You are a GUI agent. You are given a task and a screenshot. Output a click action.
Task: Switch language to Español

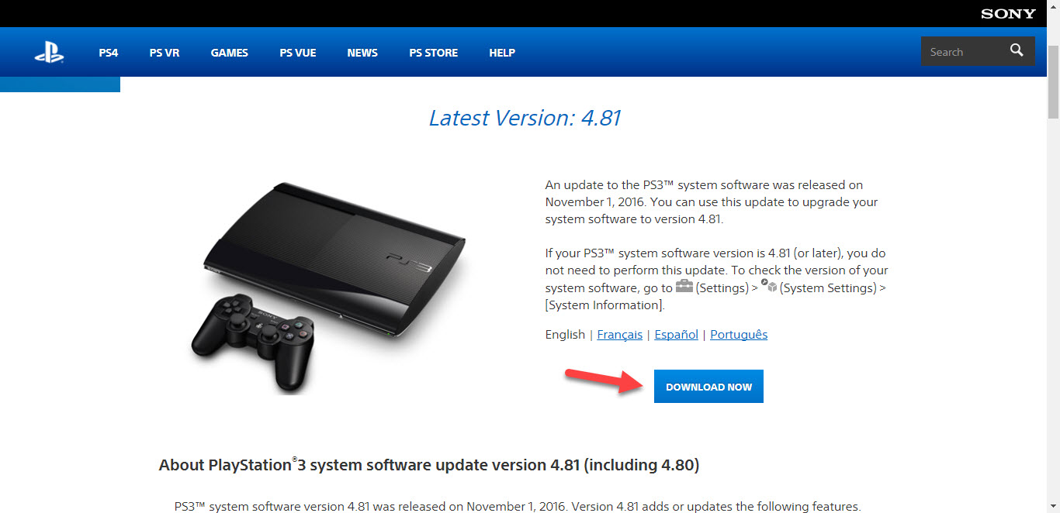677,335
